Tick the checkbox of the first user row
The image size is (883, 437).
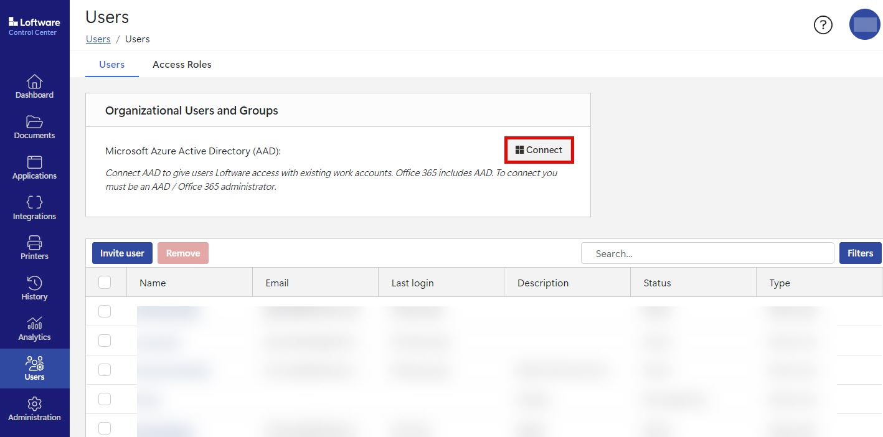pos(105,311)
